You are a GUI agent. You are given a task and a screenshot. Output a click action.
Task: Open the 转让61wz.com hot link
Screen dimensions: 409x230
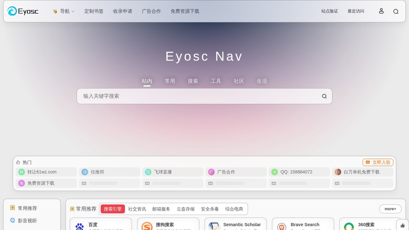[x=46, y=172]
